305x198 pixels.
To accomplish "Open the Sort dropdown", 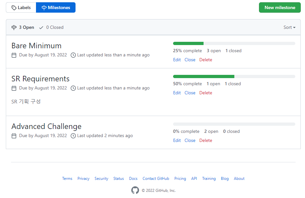I will point(289,28).
